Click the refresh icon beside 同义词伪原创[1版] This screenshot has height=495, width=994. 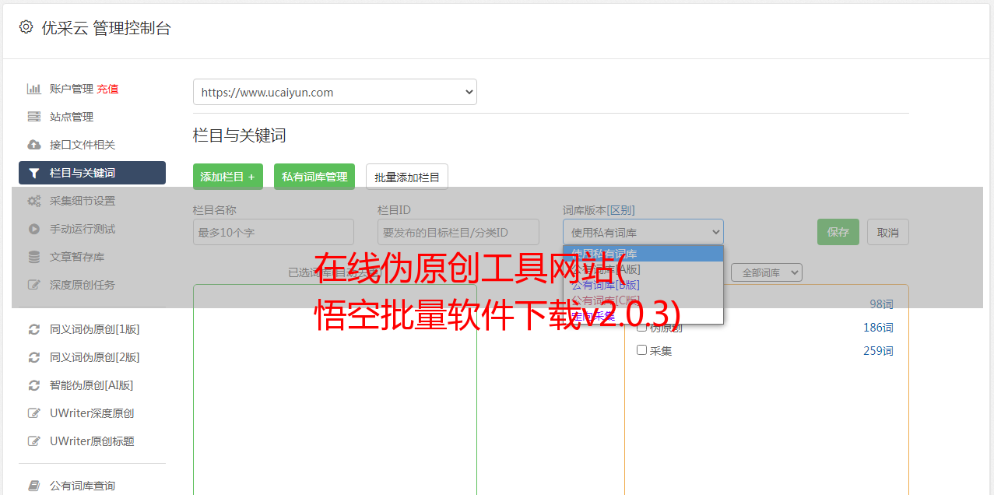tap(33, 329)
